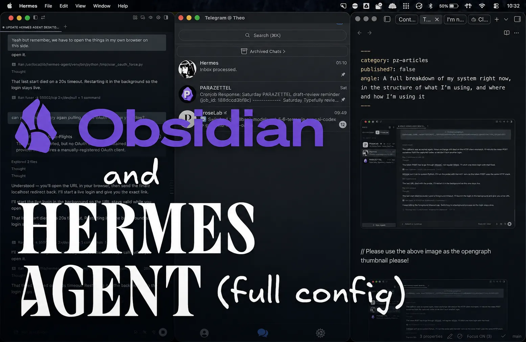
Task: Open Telegram settings gear tab
Action: [320, 333]
